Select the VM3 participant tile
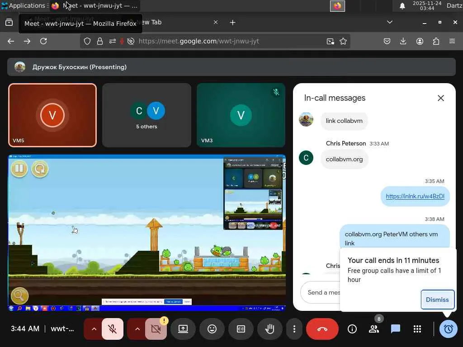 pos(241,115)
